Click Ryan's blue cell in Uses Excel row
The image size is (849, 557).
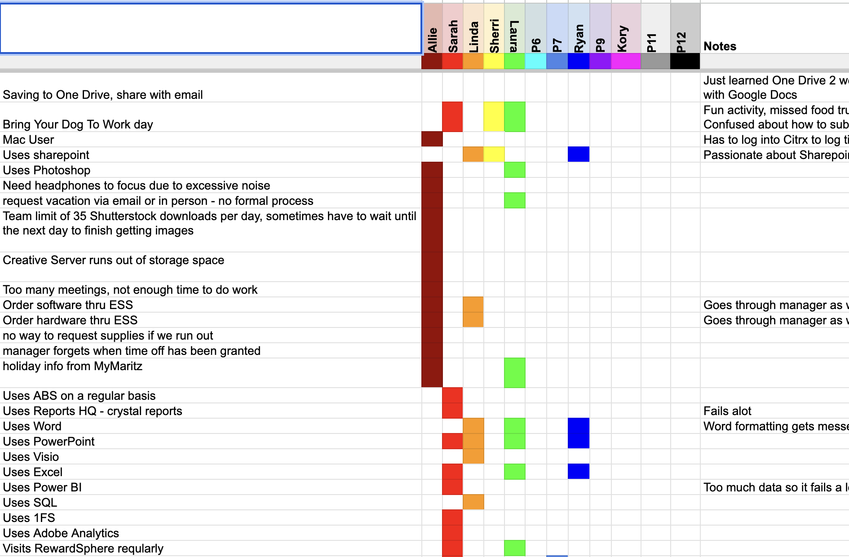coord(579,472)
